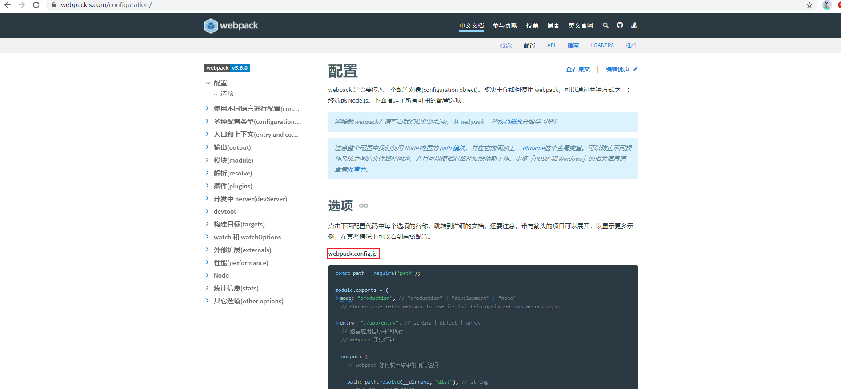This screenshot has width=841, height=389.
Task: Follow the path 模块 link in note
Action: (x=453, y=148)
